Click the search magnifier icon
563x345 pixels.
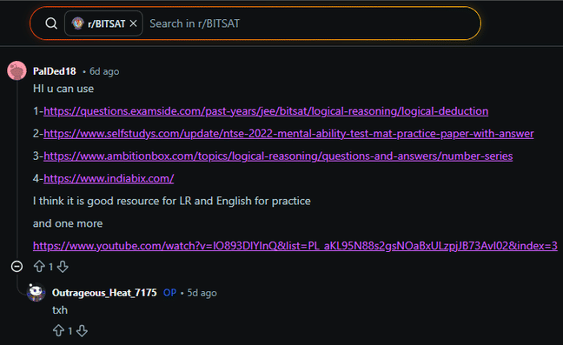coord(51,23)
